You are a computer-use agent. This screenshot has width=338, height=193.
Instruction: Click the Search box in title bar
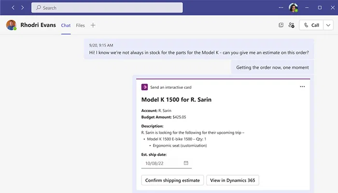pos(107,8)
